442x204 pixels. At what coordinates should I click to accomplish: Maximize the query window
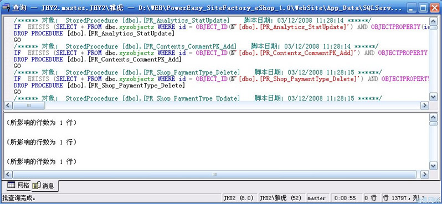click(x=423, y=8)
